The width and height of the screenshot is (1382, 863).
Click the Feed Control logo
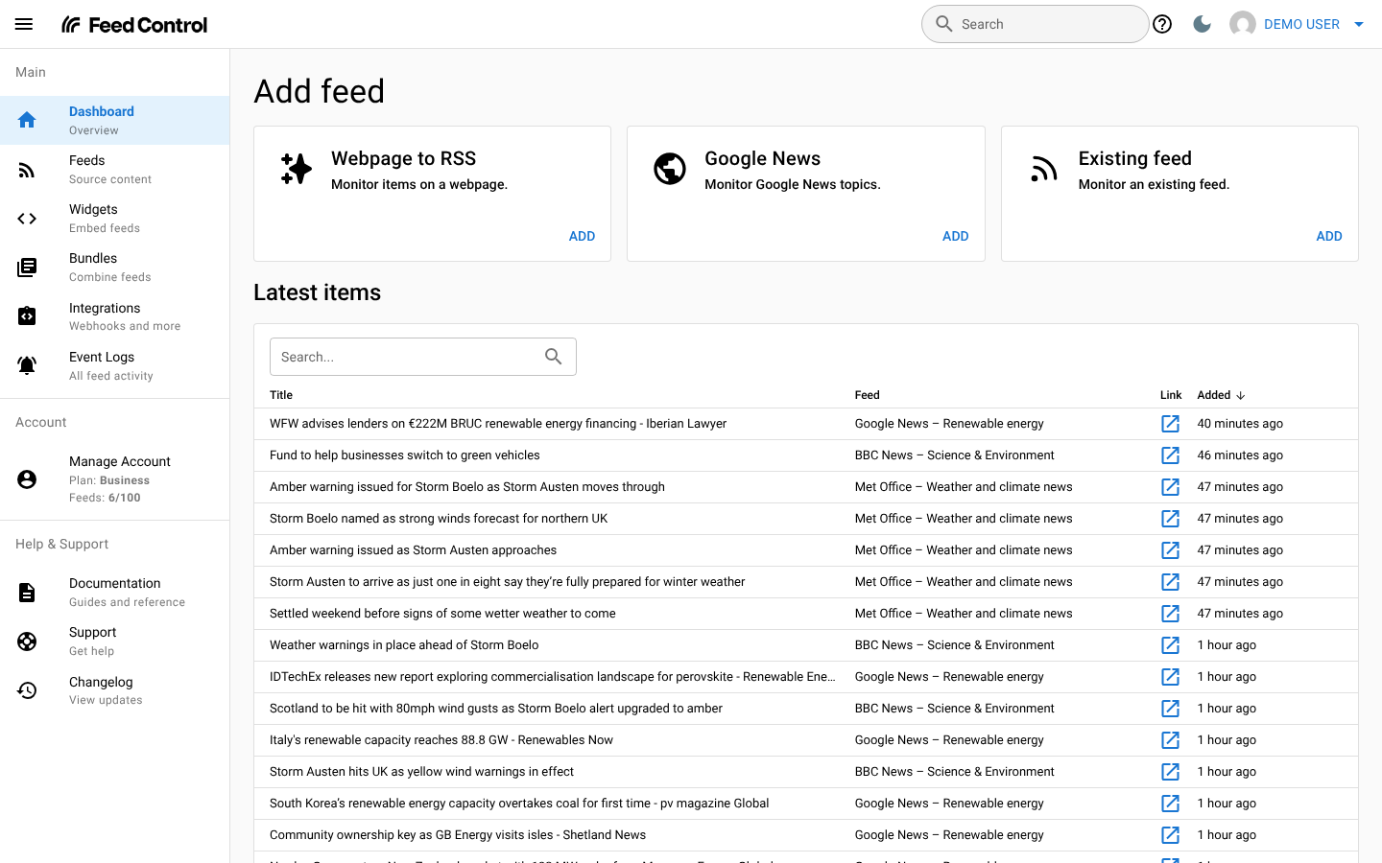pos(134,24)
